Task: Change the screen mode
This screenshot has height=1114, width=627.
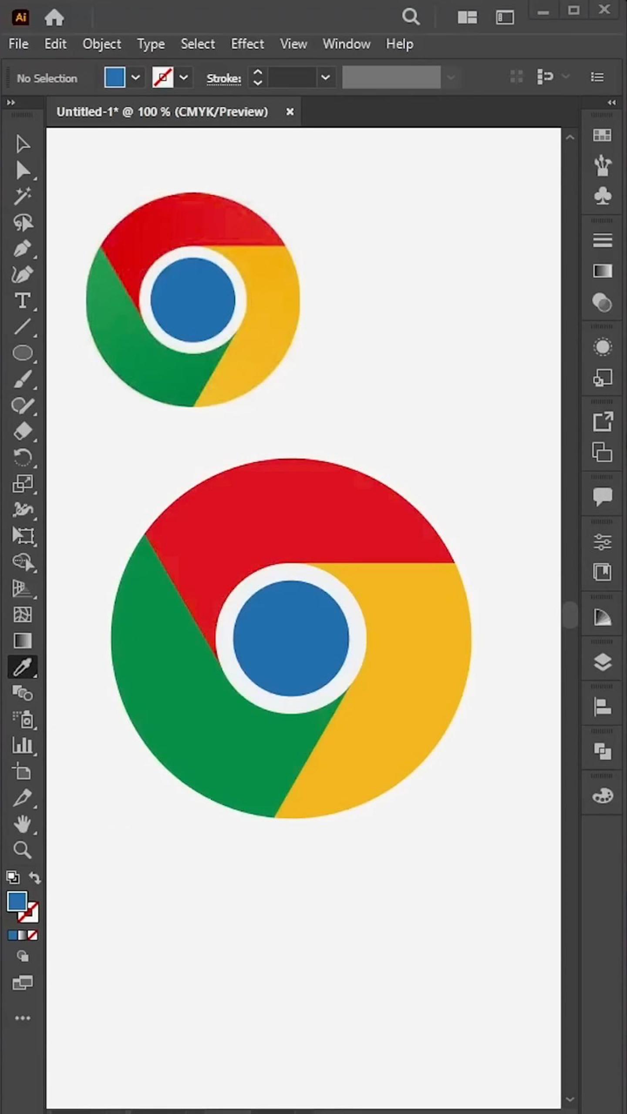Action: point(23,983)
